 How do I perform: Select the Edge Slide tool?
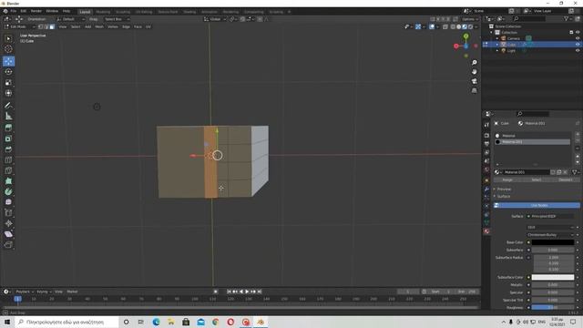click(x=8, y=212)
